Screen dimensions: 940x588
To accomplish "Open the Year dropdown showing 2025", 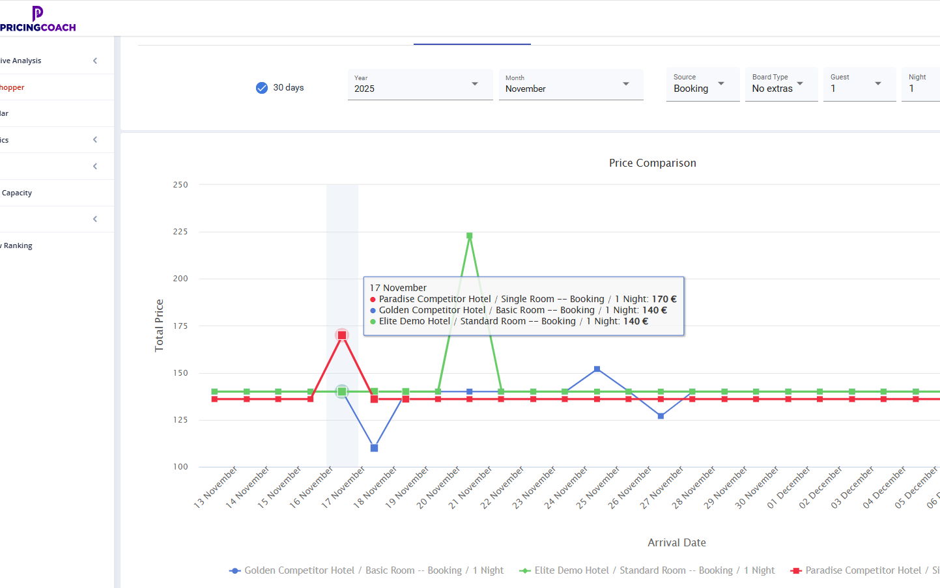I will (x=420, y=85).
